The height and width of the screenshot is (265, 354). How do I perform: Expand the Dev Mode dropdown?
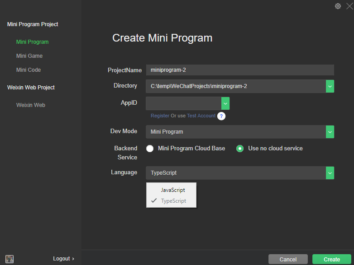330,132
